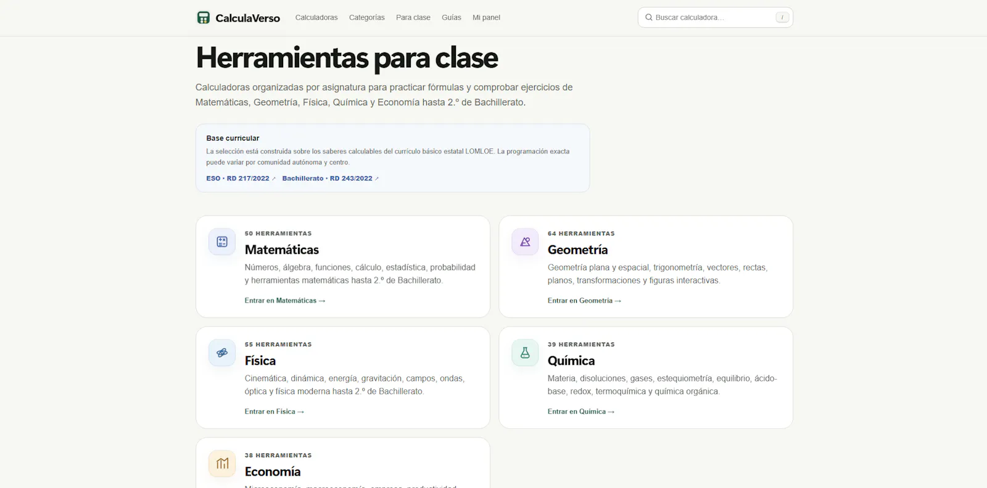Click the 50 HERRAMIENTAS label
The image size is (987, 488).
(278, 234)
